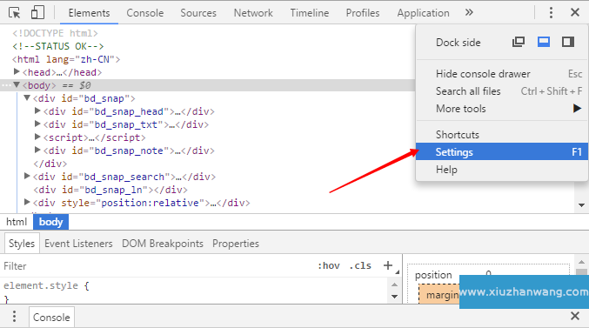
Task: Select Help in the menu
Action: tap(502, 170)
